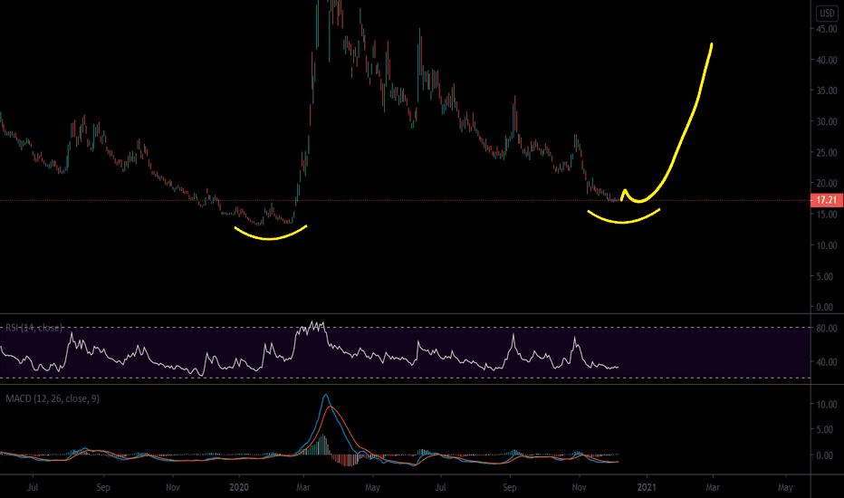The height and width of the screenshot is (498, 844).
Task: Click the Mar label right after 2020
Action: click(303, 487)
